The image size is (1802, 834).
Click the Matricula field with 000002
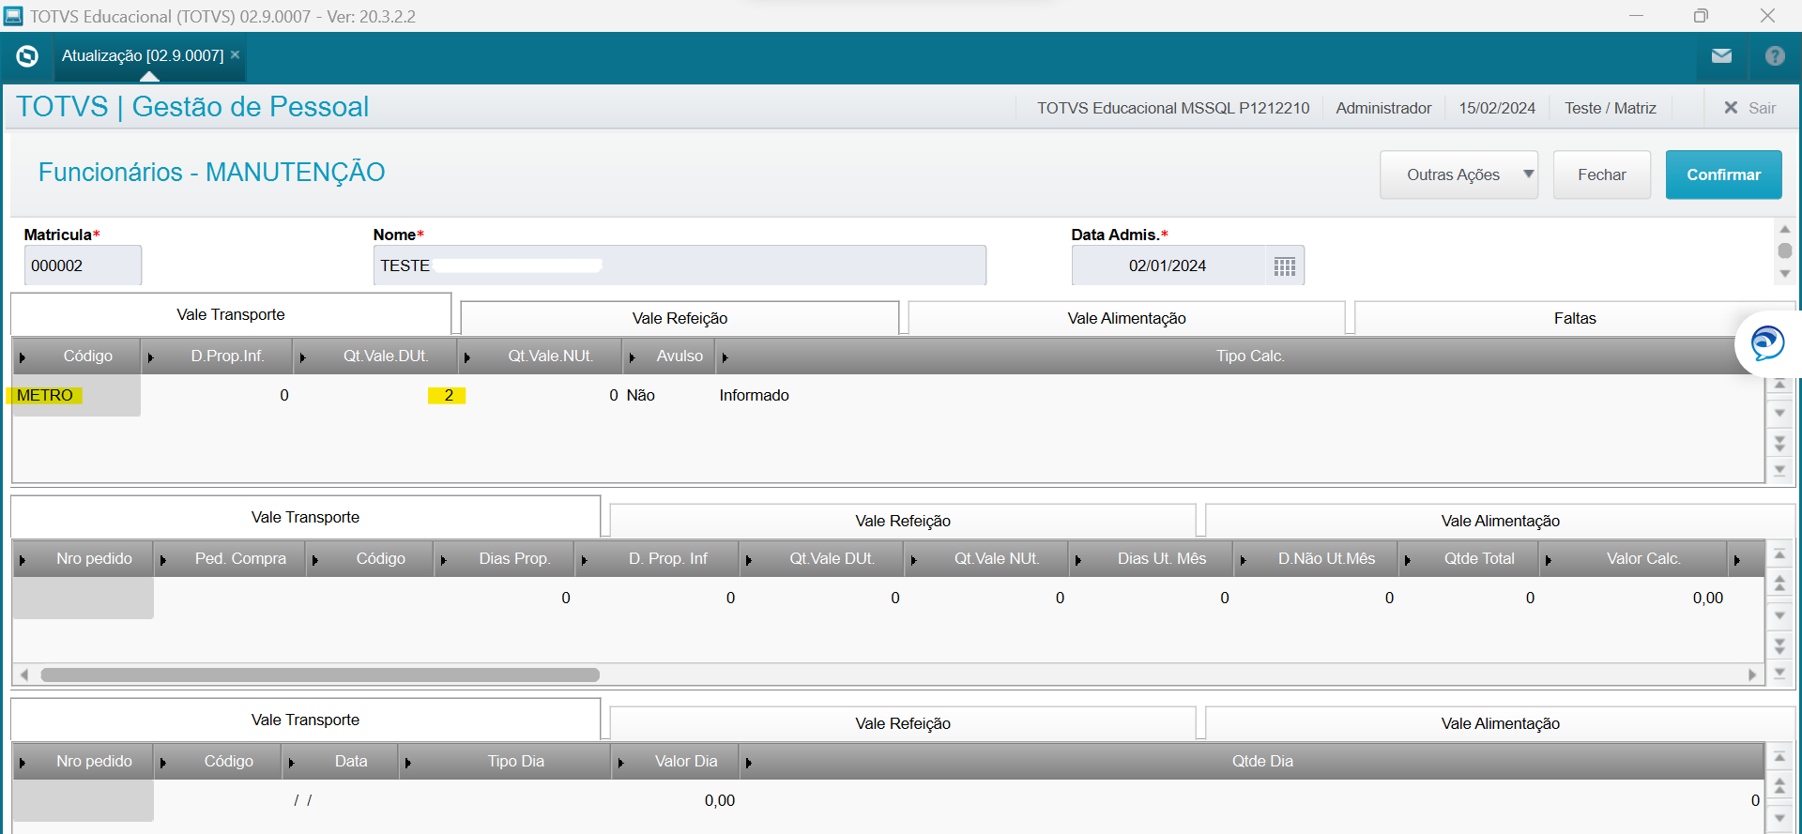point(83,265)
